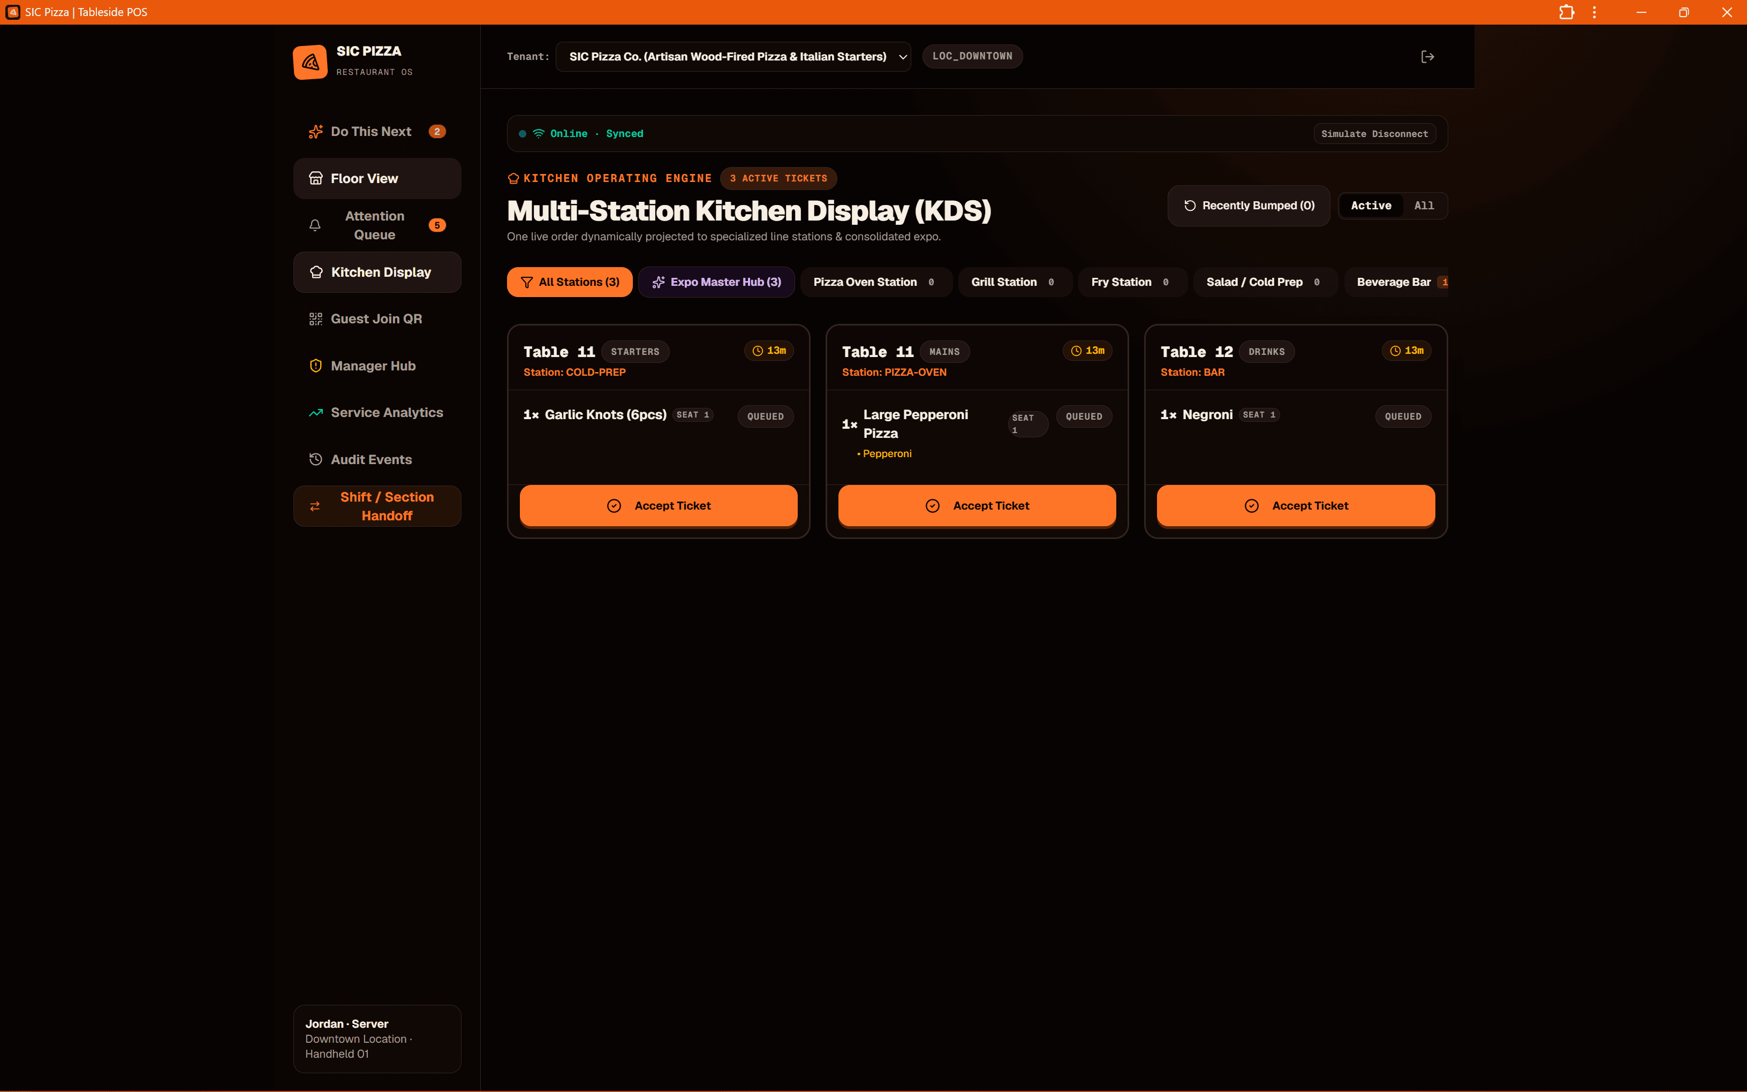Select the Beverage Bar tab
The image size is (1747, 1092).
tap(1396, 282)
